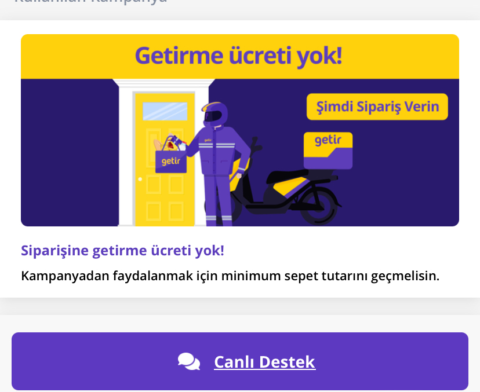480x392 pixels.
Task: Click the courier's getir shopping bag
Action: 171,161
